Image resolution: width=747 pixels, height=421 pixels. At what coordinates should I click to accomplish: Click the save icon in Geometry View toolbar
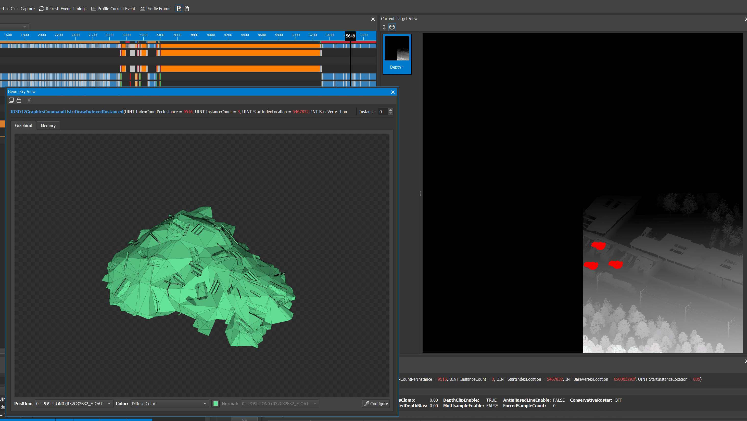[29, 100]
